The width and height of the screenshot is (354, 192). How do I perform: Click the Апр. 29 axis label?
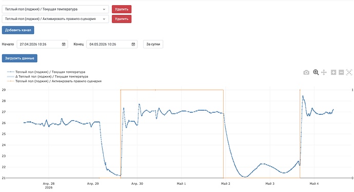(x=93, y=184)
